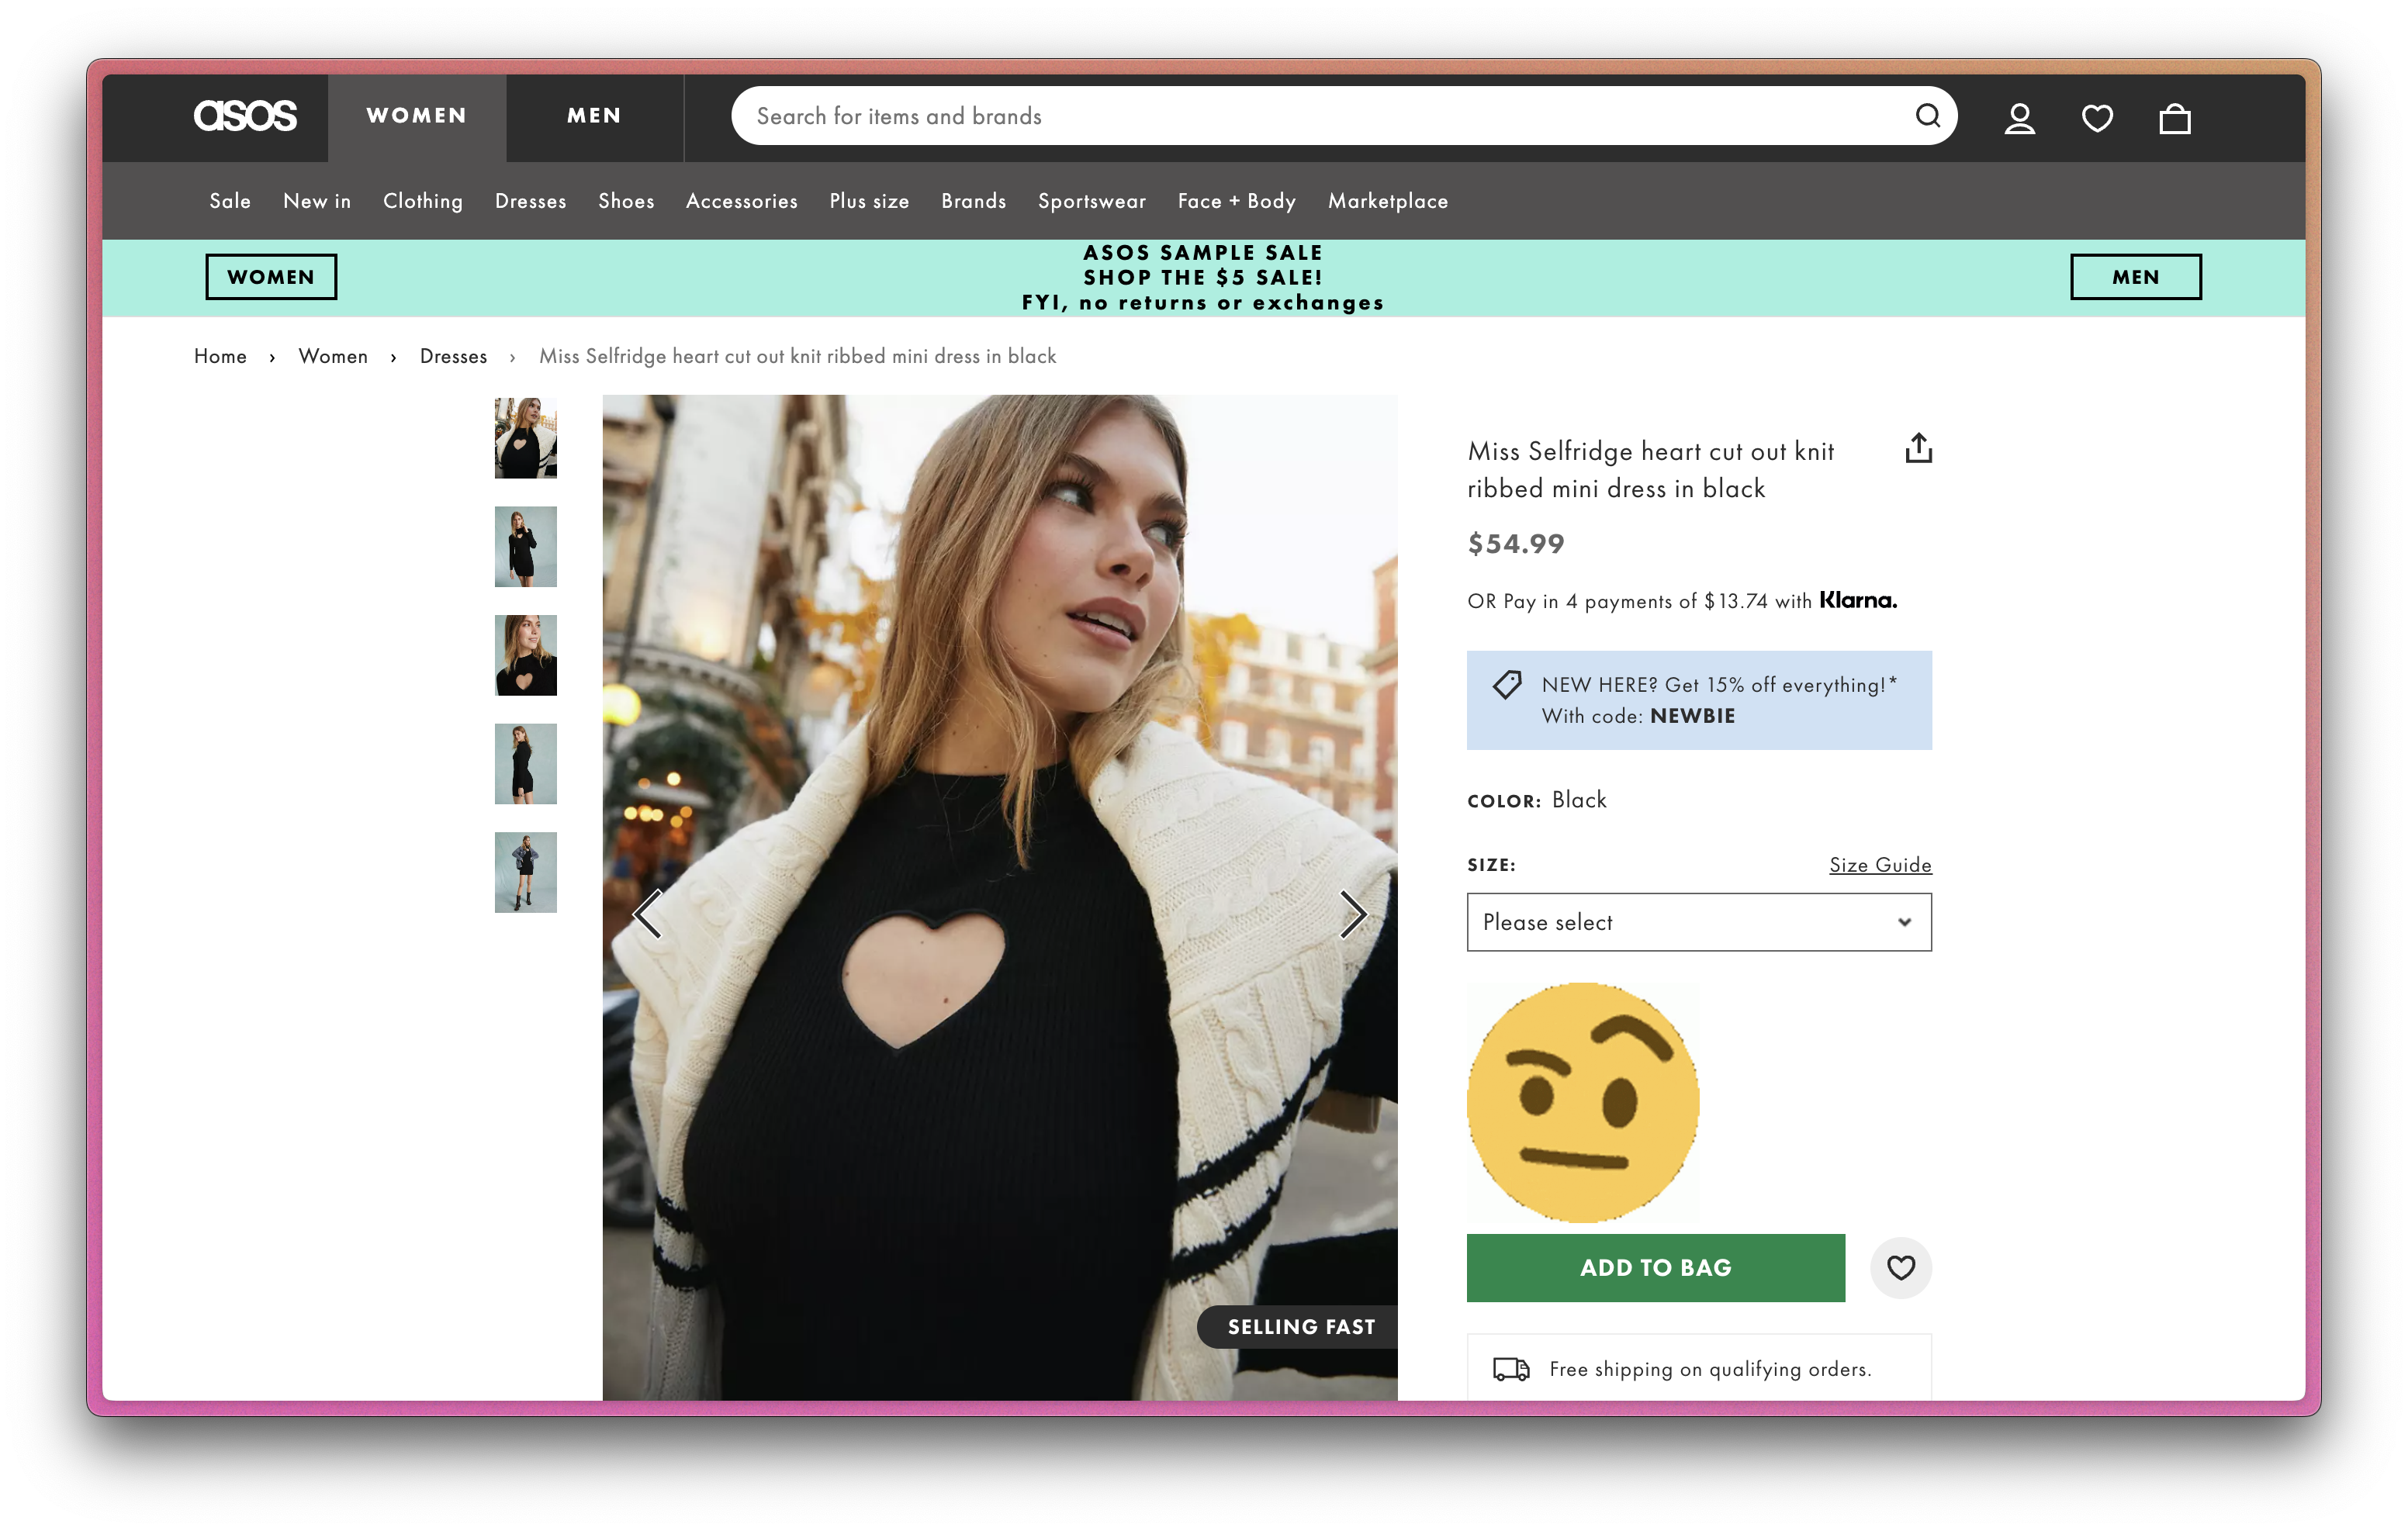Click the Add to Bag button
The image size is (2408, 1531).
1655,1267
